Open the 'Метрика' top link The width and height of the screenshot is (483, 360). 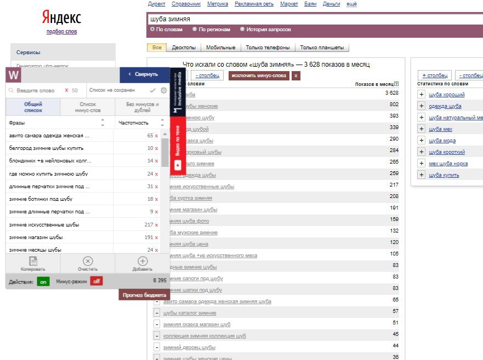point(218,4)
